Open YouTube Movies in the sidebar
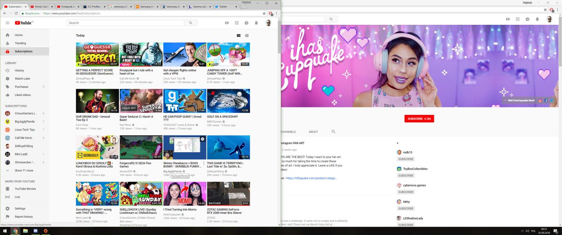 [23, 189]
